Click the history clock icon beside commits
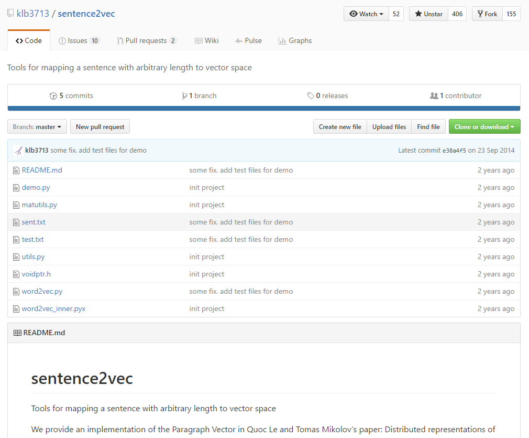529x438 pixels. tap(53, 96)
